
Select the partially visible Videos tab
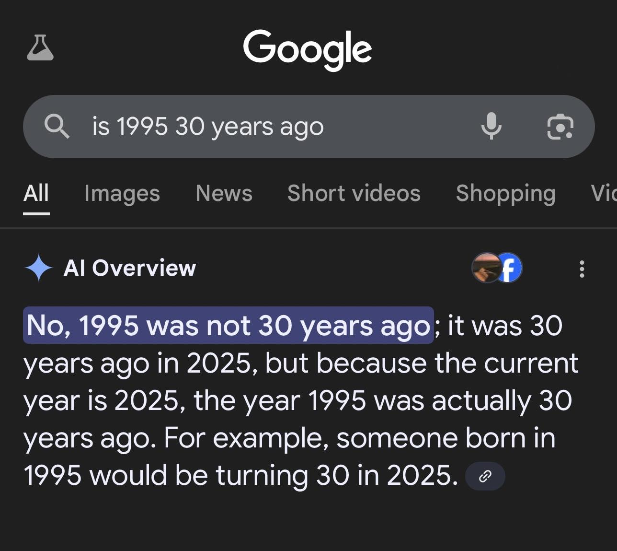click(x=604, y=193)
